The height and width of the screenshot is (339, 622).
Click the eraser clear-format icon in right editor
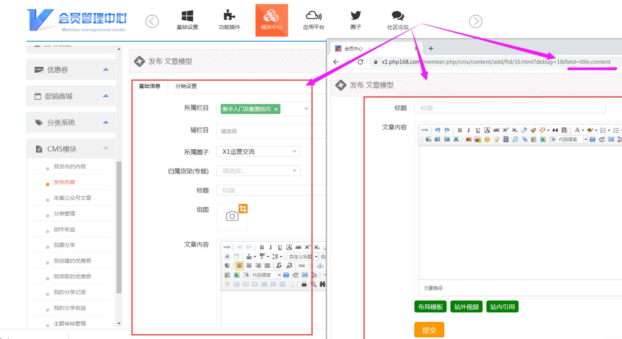(524, 130)
